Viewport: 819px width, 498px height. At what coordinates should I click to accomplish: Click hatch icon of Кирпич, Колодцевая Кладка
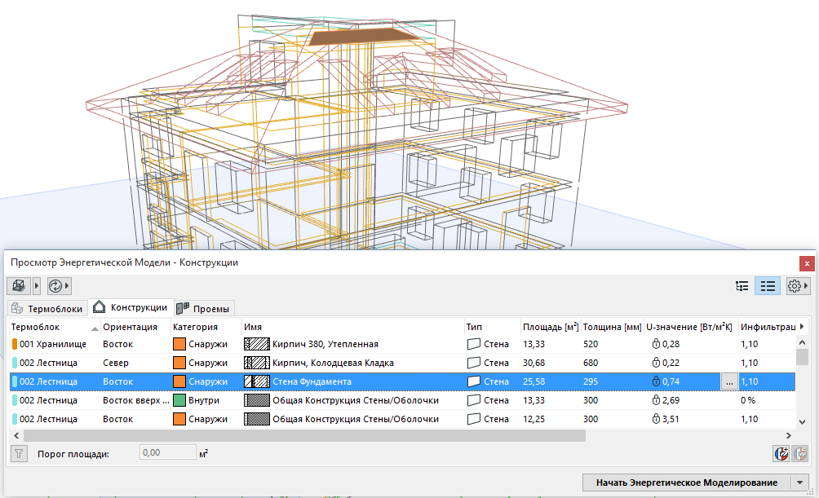click(x=257, y=363)
